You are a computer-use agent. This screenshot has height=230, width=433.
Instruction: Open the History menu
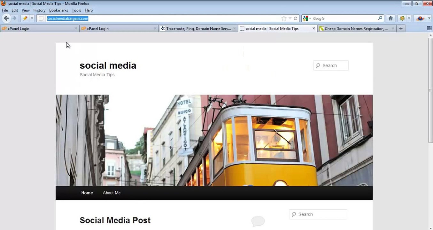point(39,10)
